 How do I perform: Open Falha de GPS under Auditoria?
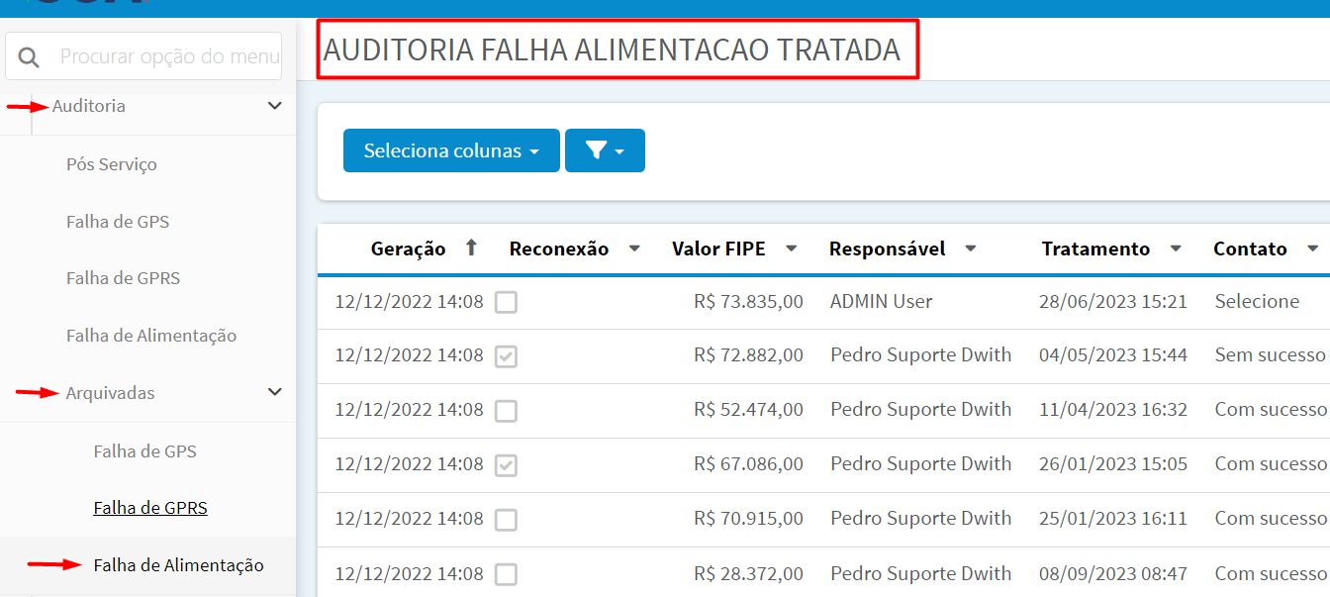coord(118,222)
